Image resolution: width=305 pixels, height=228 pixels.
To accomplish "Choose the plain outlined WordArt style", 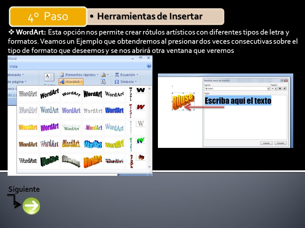I will pyautogui.click(x=28, y=94).
